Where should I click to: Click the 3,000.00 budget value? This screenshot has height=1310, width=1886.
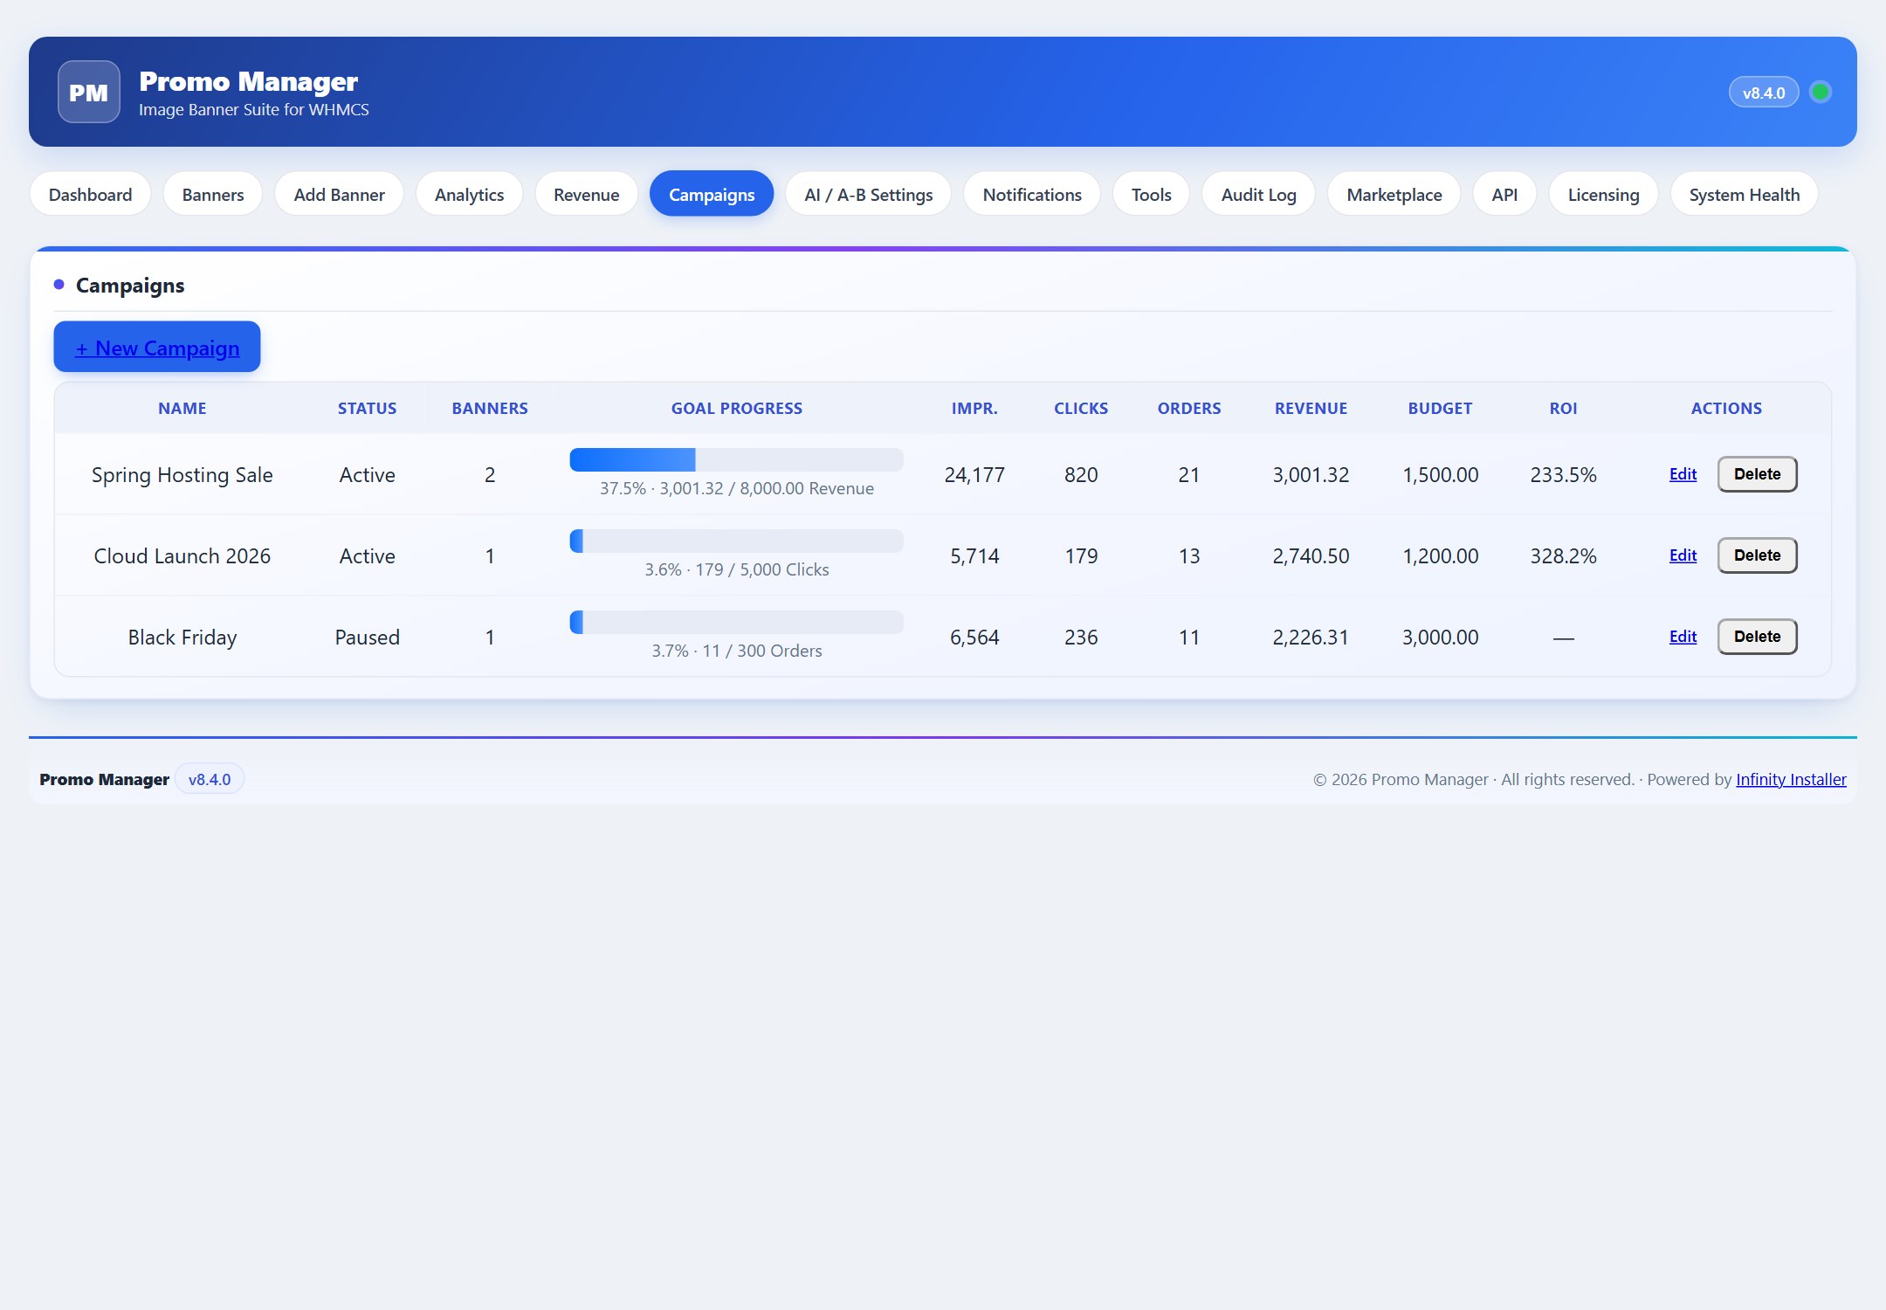coord(1440,638)
